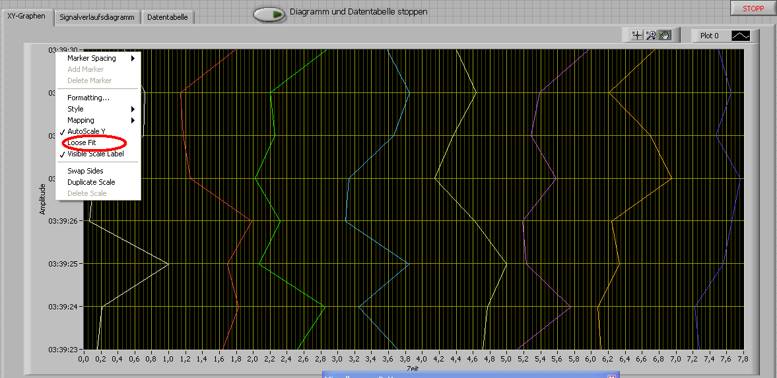Click the 03:39:23 y-axis scale value
This screenshot has height=378, width=777.
pyautogui.click(x=63, y=349)
